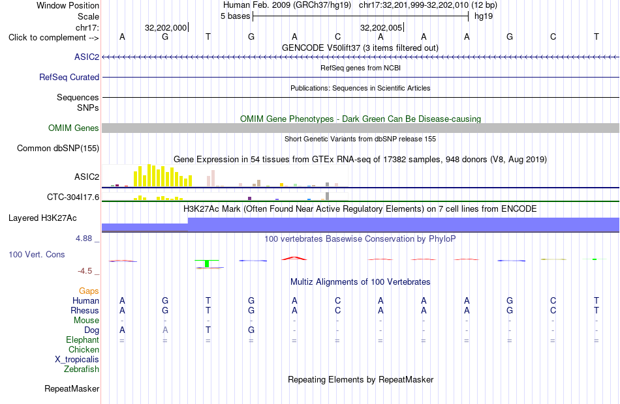Click the gray OMIM Genes bar

tap(360, 128)
